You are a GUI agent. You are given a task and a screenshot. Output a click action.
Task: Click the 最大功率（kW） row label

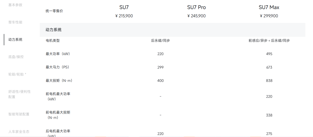pos(58,54)
